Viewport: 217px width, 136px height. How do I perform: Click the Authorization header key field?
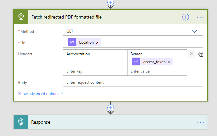[x=95, y=54]
